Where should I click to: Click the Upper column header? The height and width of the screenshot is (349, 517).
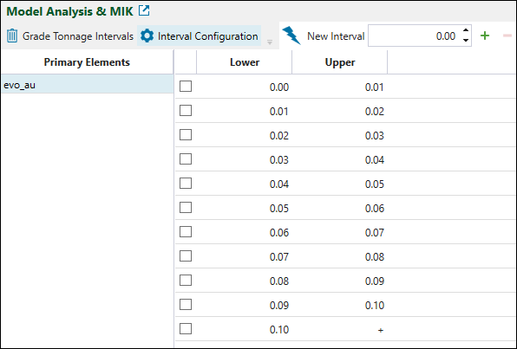coord(340,62)
